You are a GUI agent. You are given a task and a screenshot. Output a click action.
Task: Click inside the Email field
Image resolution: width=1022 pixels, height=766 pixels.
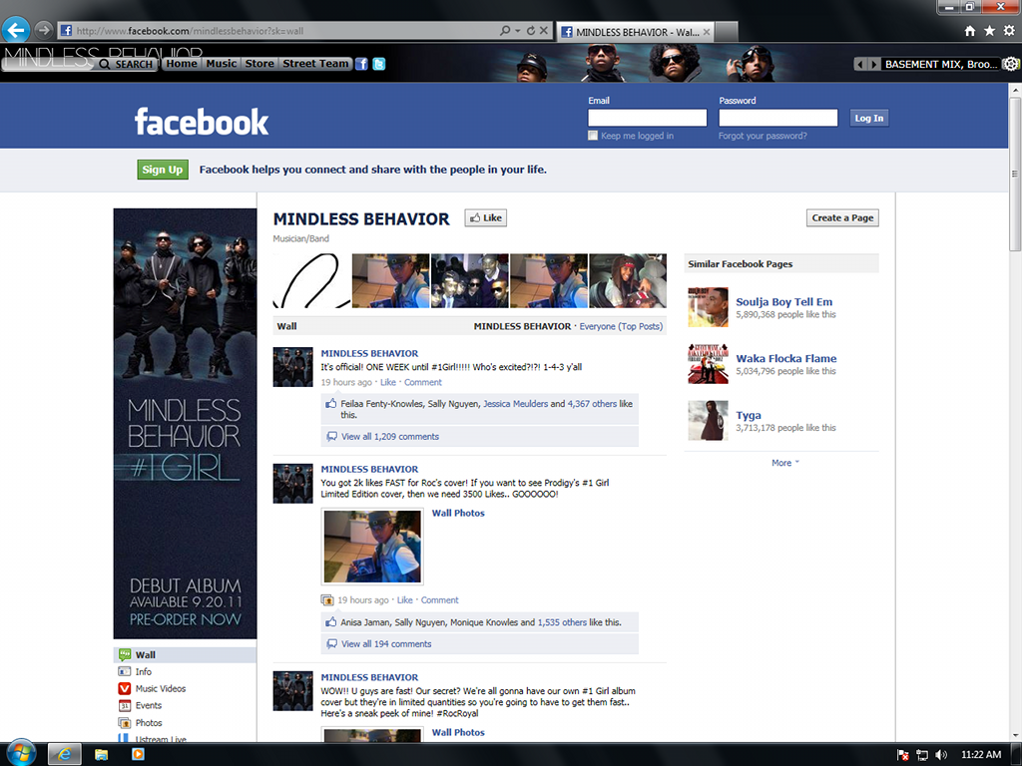click(647, 117)
